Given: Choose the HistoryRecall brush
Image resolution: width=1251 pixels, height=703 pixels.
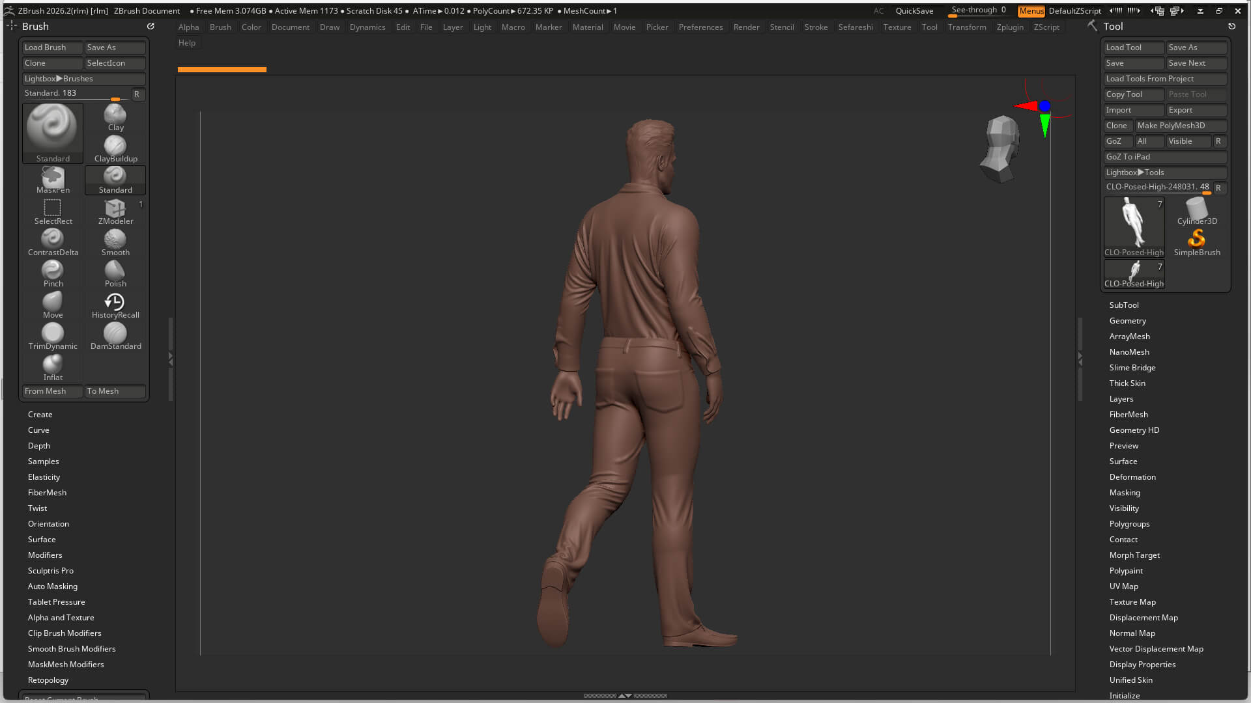Looking at the screenshot, I should click(x=115, y=305).
